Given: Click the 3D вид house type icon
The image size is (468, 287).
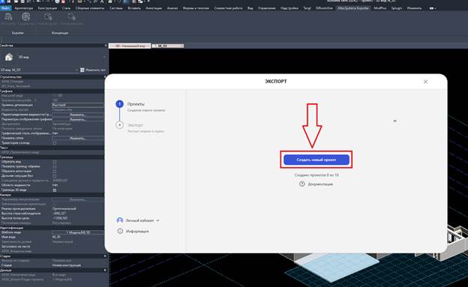Looking at the screenshot, I should (x=9, y=57).
